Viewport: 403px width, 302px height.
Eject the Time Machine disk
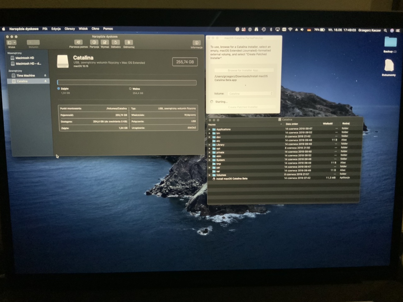[45, 75]
